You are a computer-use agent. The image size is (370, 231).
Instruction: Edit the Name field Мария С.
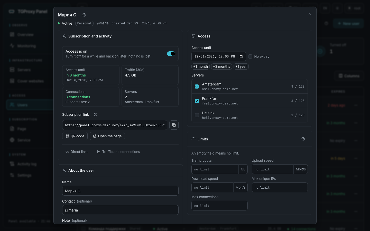click(120, 191)
